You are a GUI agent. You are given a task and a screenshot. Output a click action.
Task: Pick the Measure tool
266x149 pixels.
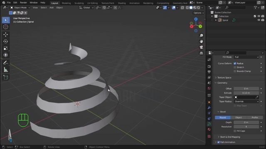click(x=5, y=70)
